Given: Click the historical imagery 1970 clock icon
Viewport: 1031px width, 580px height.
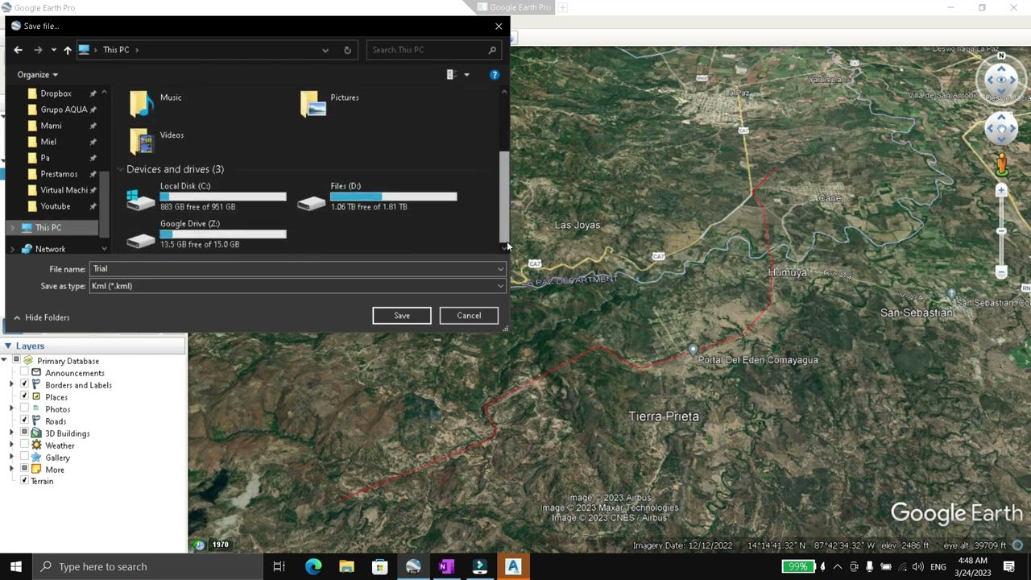Looking at the screenshot, I should [198, 545].
